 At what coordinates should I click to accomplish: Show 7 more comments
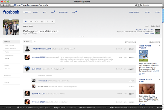click(x=45, y=76)
